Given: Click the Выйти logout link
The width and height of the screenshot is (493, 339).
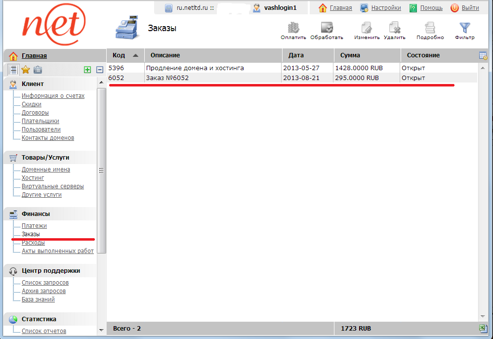Looking at the screenshot, I should click(470, 8).
